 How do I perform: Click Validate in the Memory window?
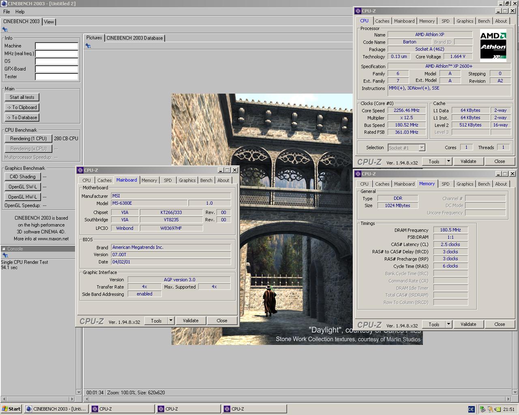tap(468, 324)
